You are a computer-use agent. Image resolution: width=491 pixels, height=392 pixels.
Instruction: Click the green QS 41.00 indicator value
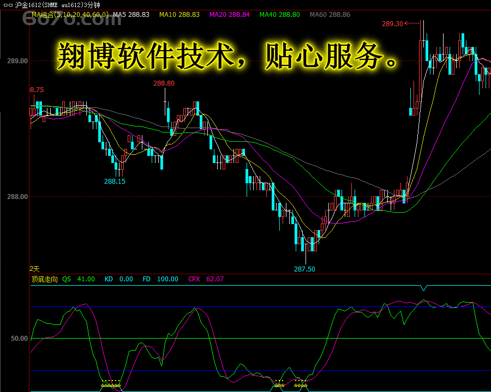(78, 279)
